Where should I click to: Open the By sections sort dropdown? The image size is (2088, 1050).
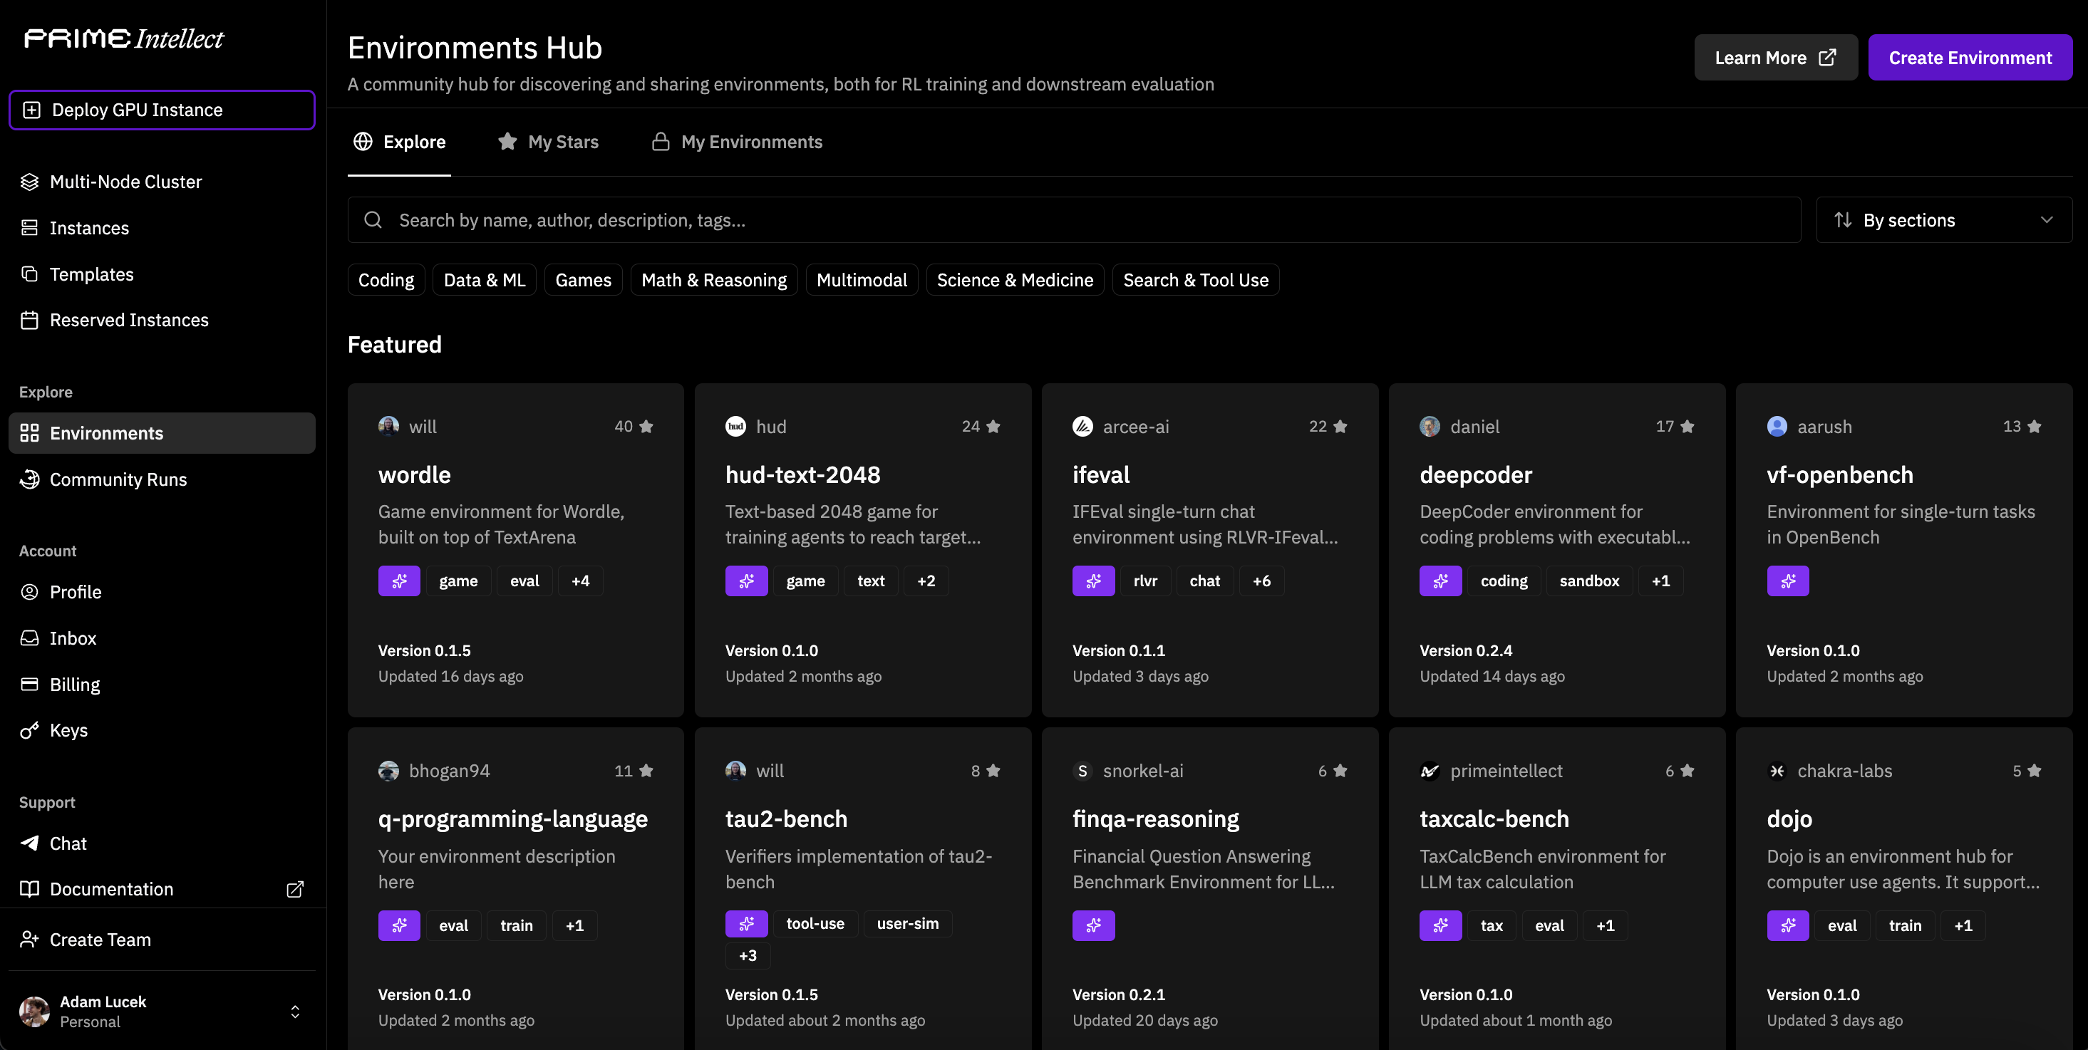point(1944,219)
